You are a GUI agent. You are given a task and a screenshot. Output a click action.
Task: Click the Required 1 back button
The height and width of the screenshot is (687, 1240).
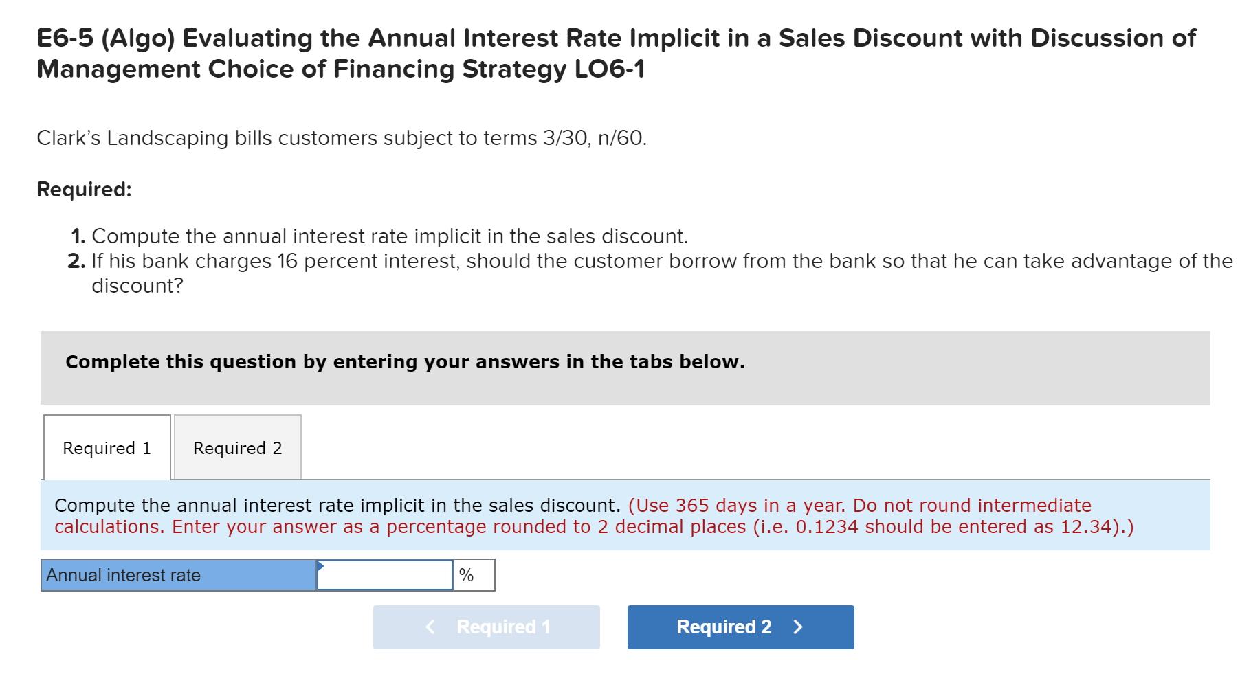[x=485, y=627]
